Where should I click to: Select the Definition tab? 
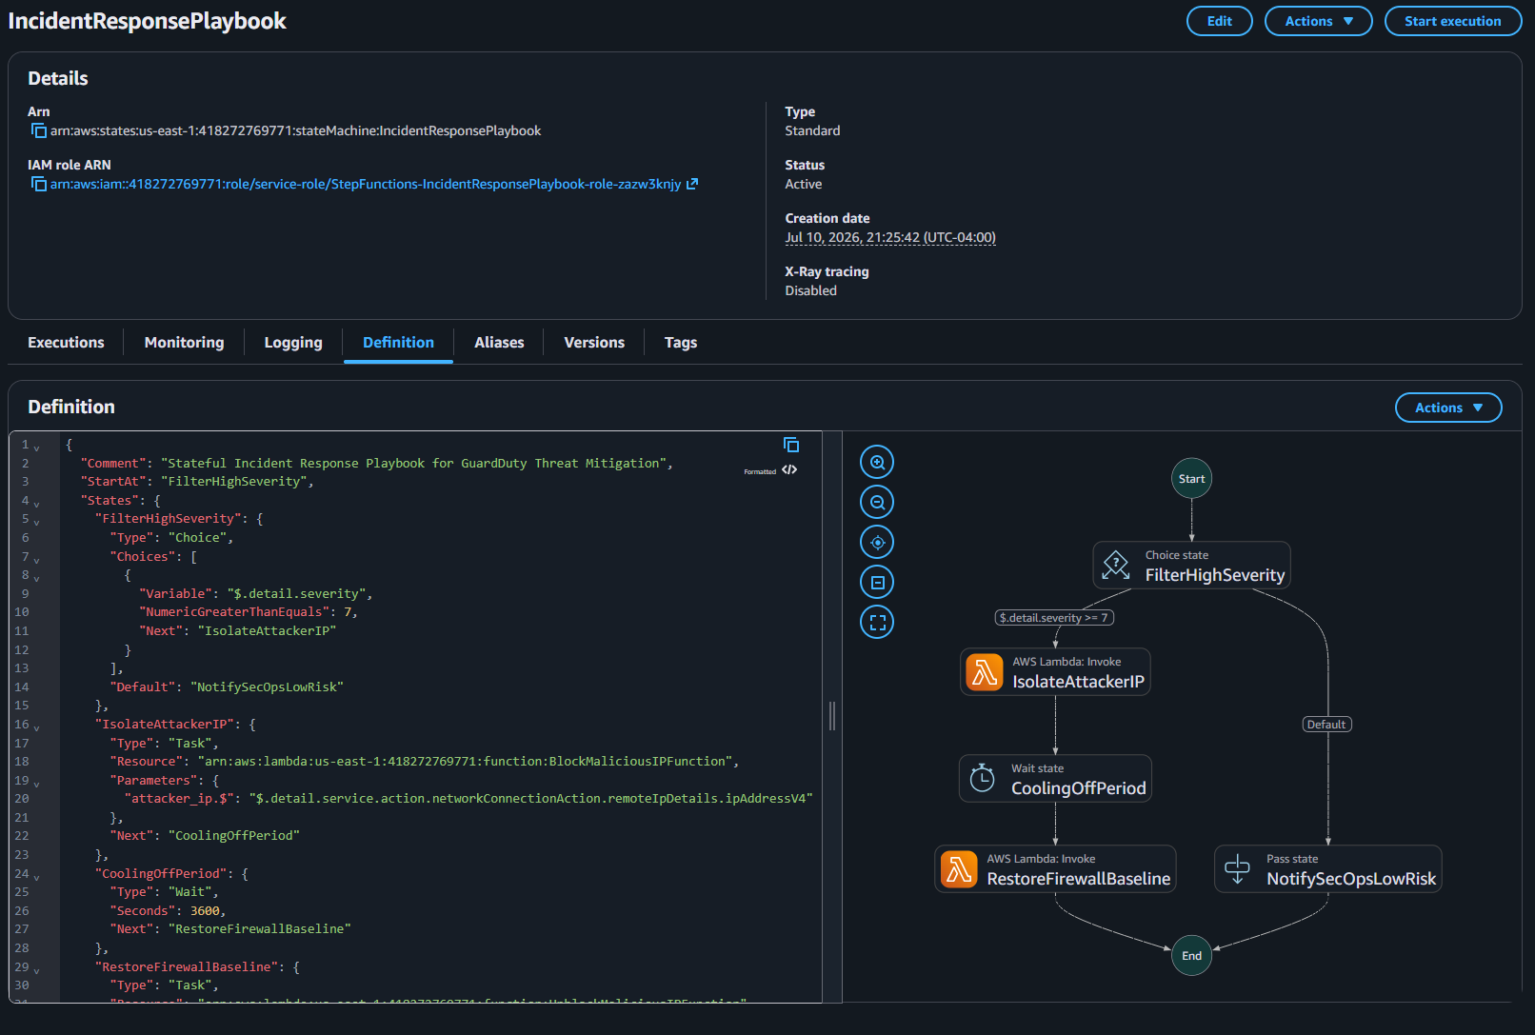point(398,342)
